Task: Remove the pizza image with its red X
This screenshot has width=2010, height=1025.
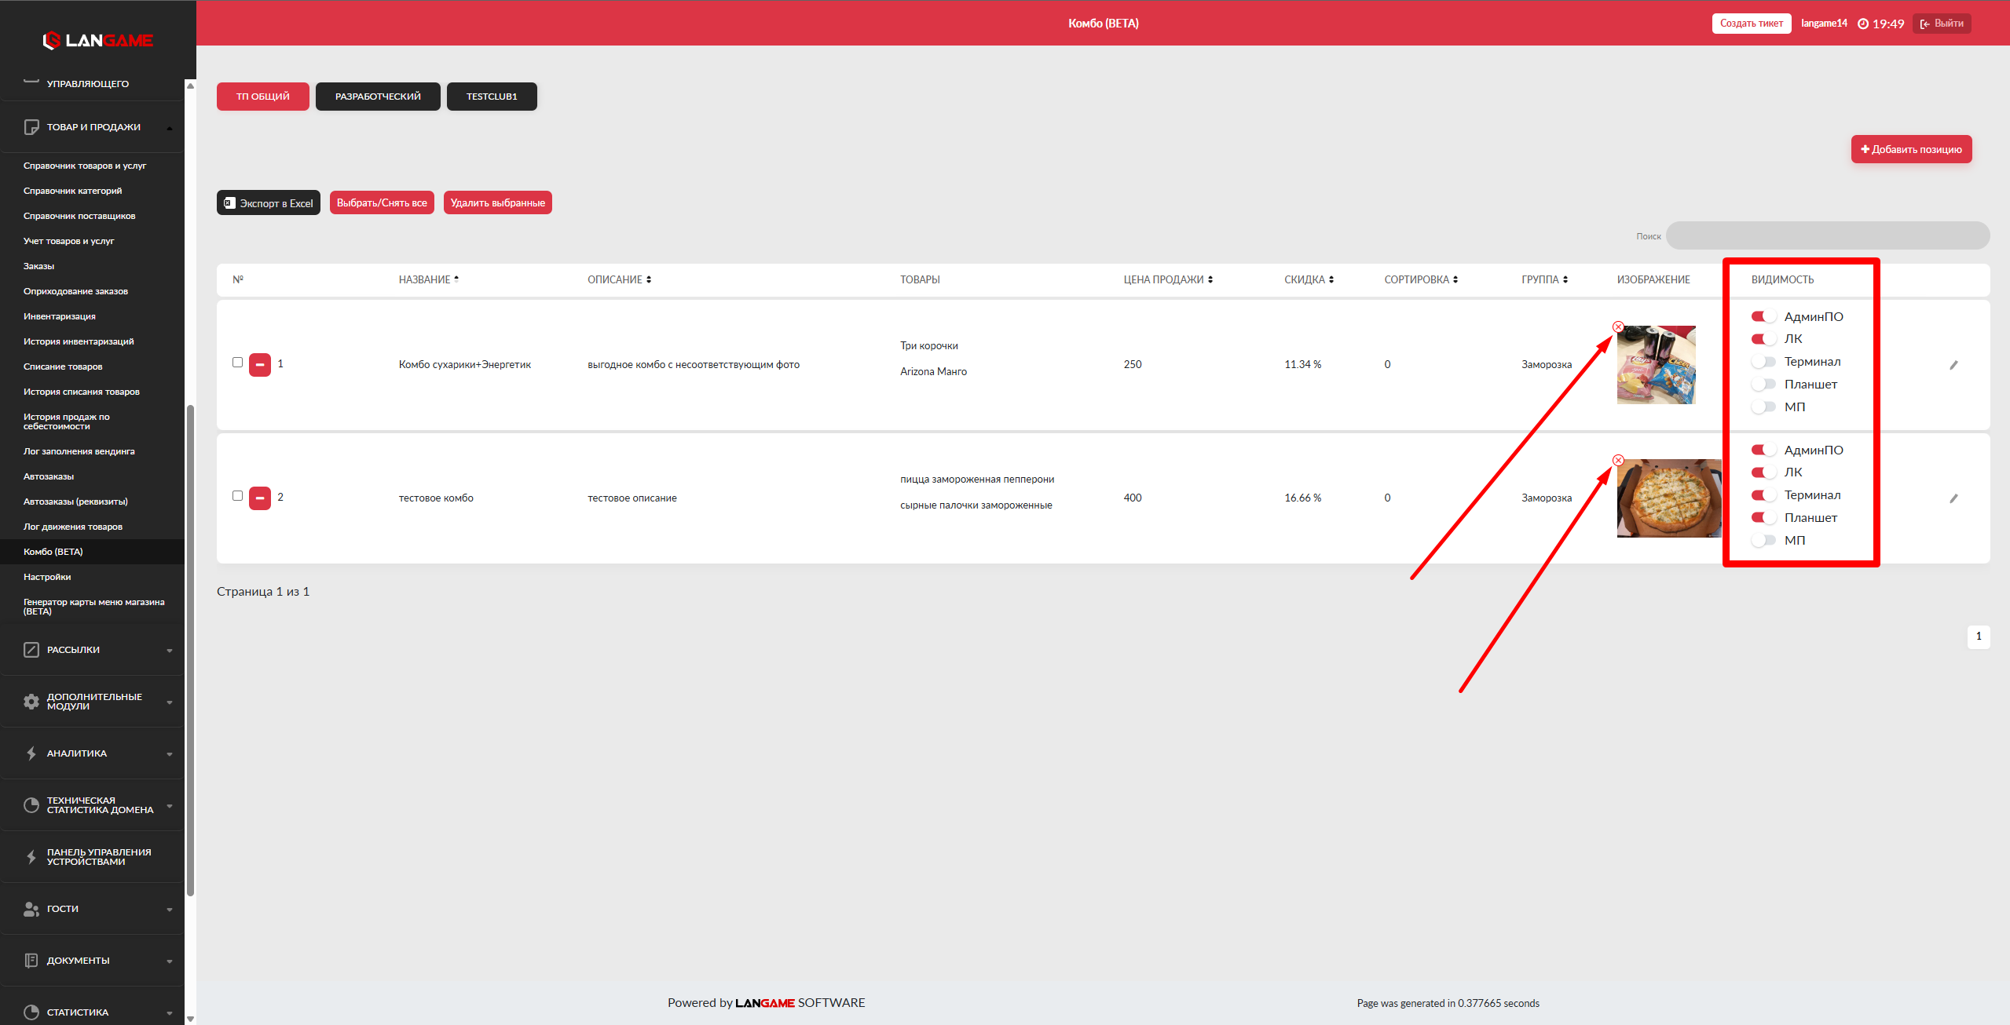Action: [x=1618, y=461]
